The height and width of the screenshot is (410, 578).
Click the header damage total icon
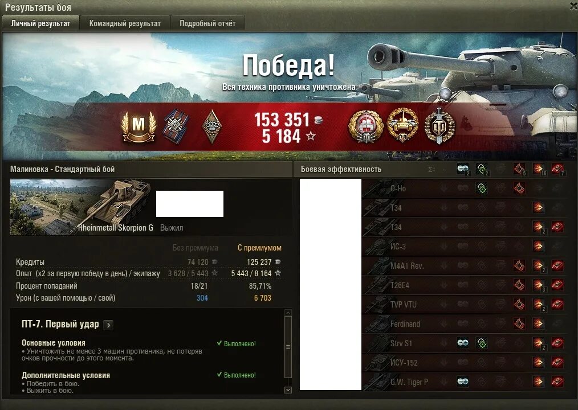pos(538,169)
